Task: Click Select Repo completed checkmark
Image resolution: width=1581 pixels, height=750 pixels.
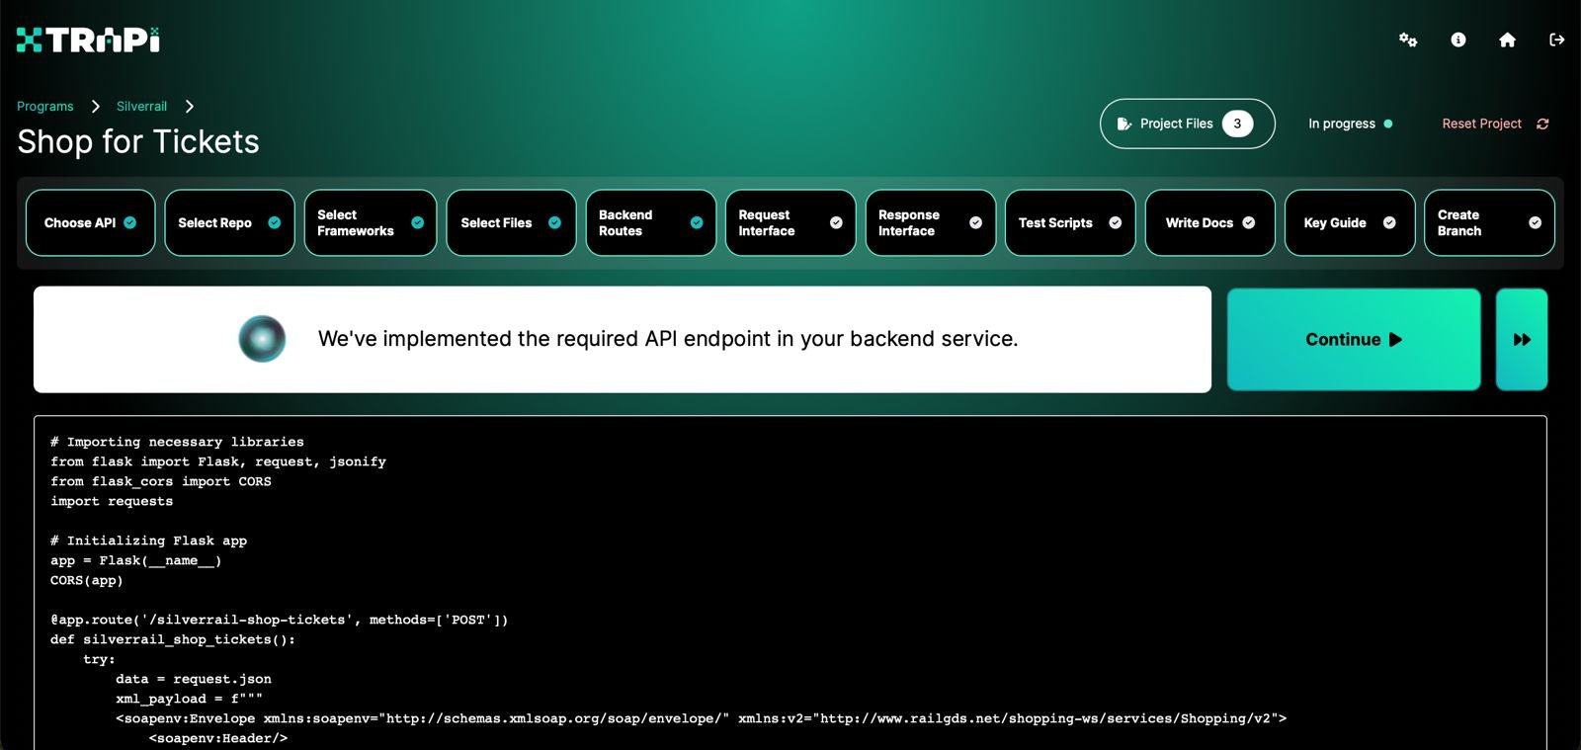Action: point(275,222)
